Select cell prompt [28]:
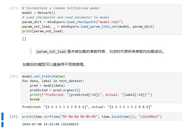This screenshot has width=182, height=128. click(x=14, y=76)
